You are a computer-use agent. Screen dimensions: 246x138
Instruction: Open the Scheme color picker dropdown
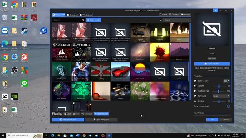(226, 81)
